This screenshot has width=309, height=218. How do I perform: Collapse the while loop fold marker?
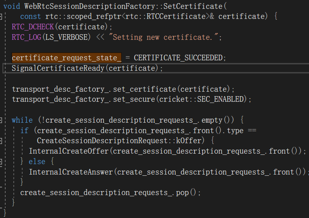point(1,120)
